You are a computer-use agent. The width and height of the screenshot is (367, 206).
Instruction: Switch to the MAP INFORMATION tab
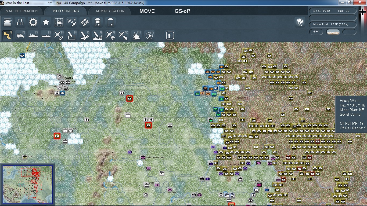click(x=22, y=11)
